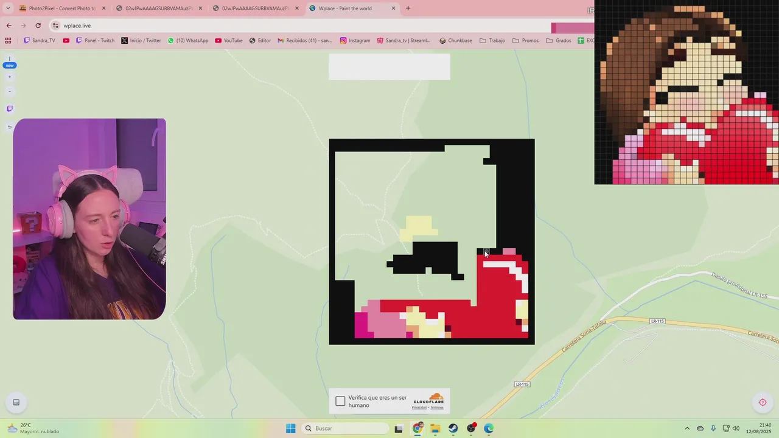The width and height of the screenshot is (779, 438).
Task: Click the Windows Buscar search box
Action: tap(346, 428)
